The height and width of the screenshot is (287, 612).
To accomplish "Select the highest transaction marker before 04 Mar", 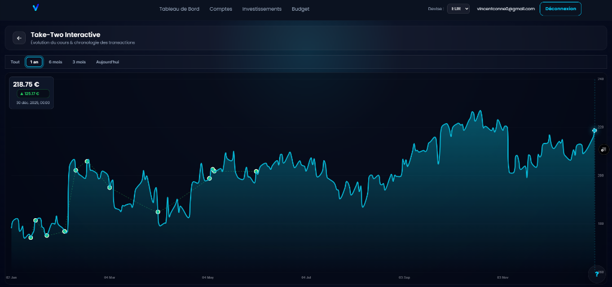I will coord(87,161).
